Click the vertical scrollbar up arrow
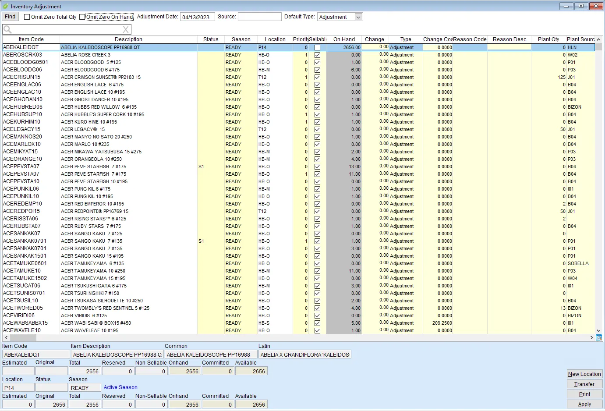The image size is (605, 411). (598, 39)
